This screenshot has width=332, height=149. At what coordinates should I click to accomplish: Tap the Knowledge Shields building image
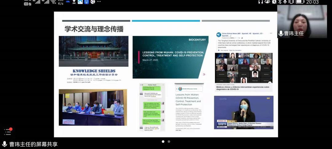pos(93,51)
